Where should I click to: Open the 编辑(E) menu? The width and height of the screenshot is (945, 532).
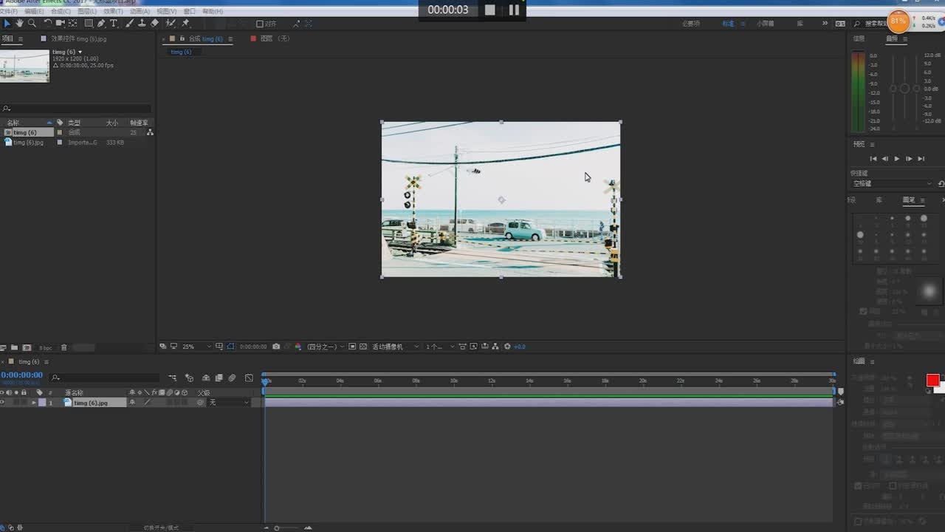tap(34, 11)
